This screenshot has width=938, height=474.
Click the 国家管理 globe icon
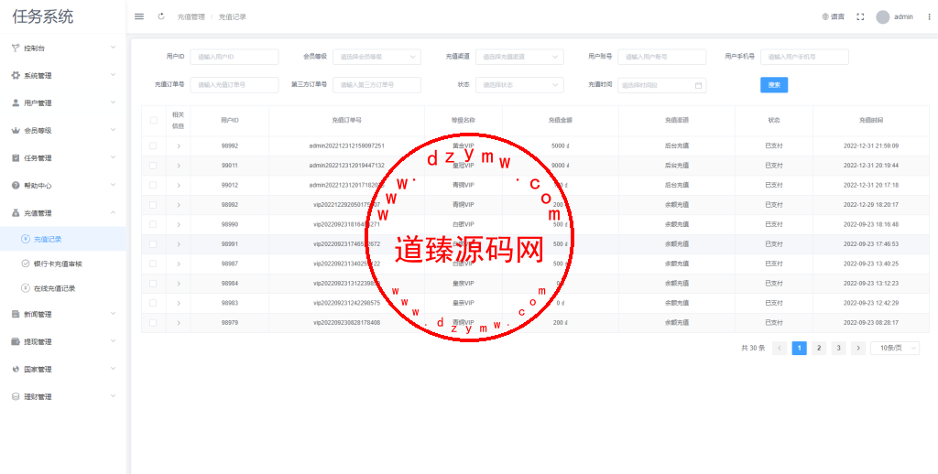pos(16,370)
